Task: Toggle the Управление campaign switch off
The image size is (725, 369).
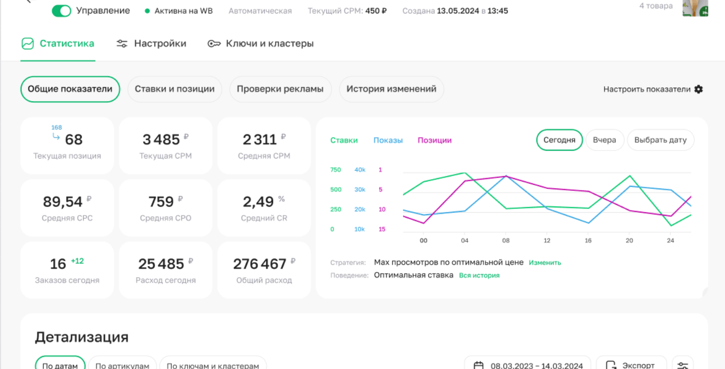Action: [x=62, y=10]
